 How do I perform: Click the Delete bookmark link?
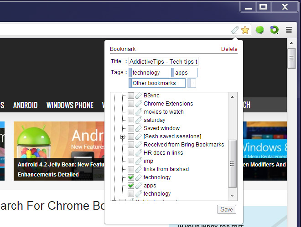(x=229, y=49)
